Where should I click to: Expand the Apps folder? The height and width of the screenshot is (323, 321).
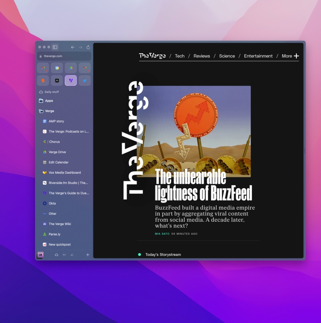(49, 101)
